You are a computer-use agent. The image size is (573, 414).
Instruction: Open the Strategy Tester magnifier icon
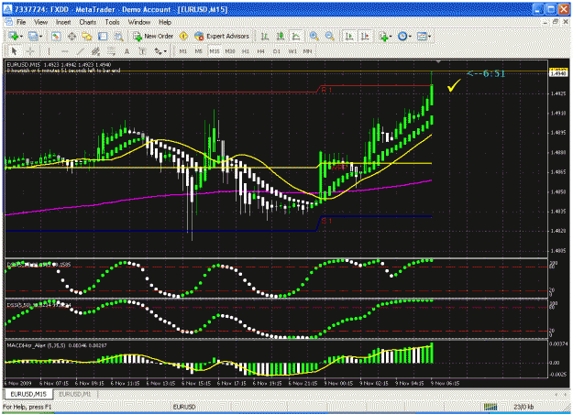click(119, 36)
